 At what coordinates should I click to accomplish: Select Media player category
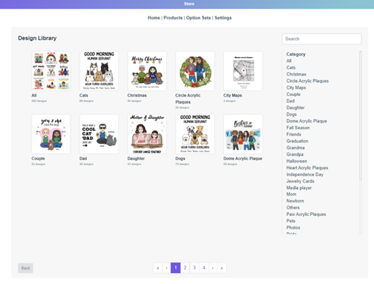(x=299, y=188)
